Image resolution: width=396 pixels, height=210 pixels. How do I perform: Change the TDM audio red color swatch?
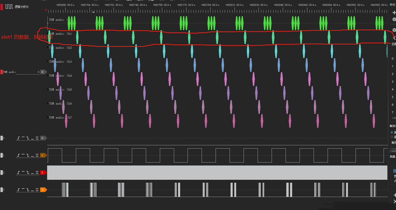pyautogui.click(x=2, y=72)
